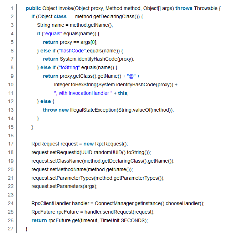Click "request.setRequestId" on line 18
The height and width of the screenshot is (235, 242).
point(55,152)
